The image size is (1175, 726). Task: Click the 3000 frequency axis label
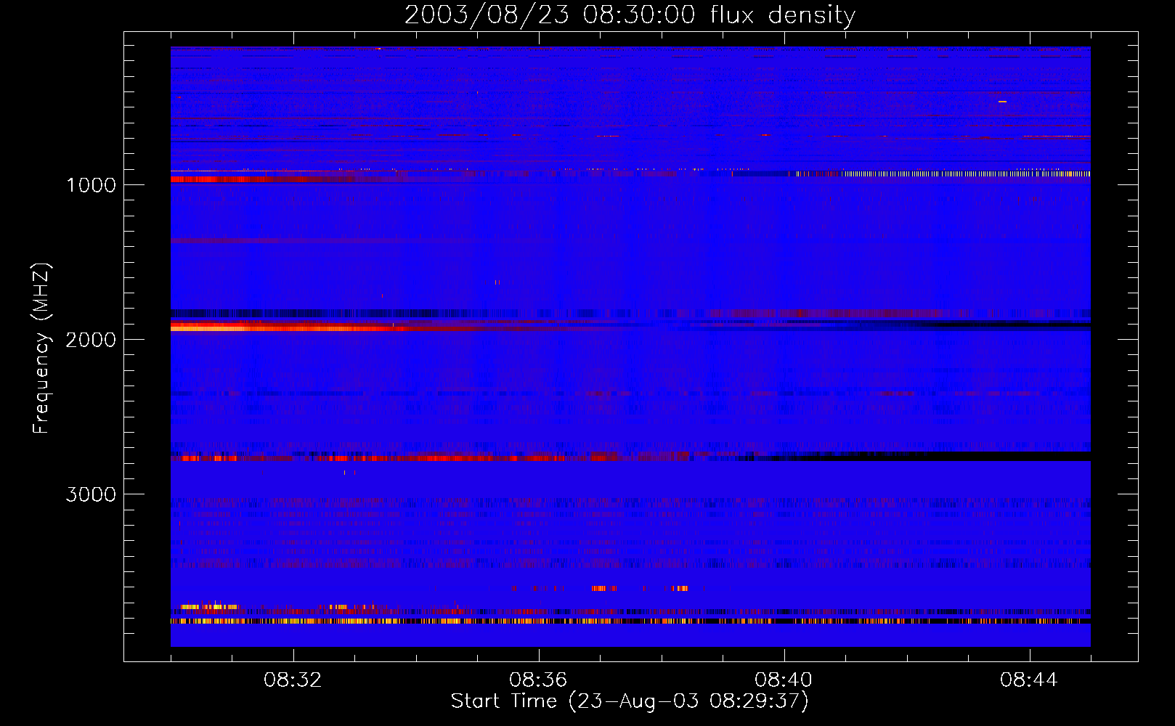coord(91,494)
